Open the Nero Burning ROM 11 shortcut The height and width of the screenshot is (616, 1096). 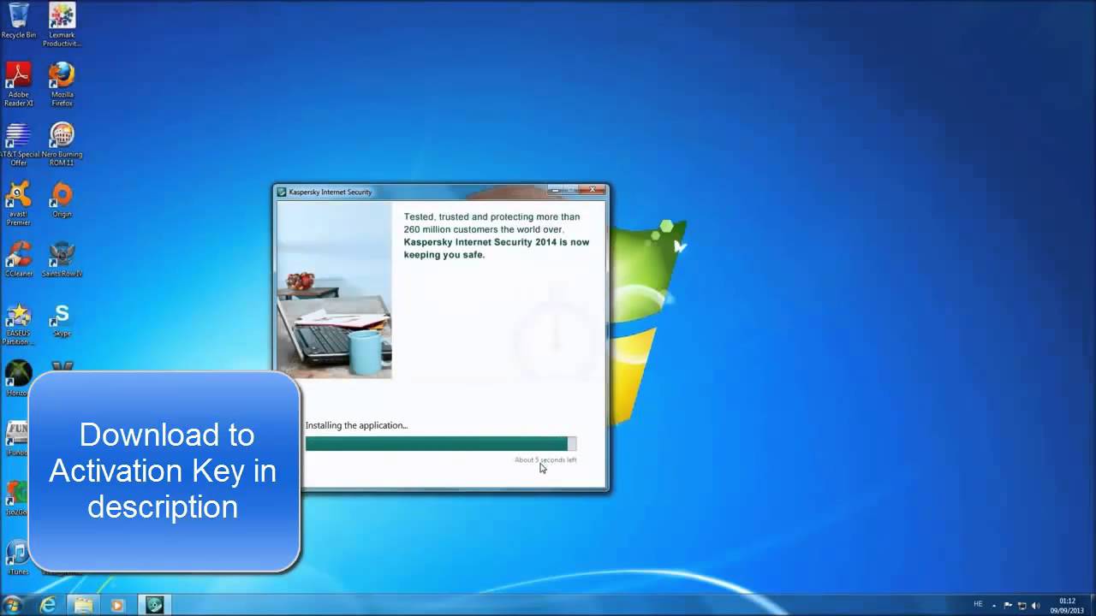pos(62,144)
